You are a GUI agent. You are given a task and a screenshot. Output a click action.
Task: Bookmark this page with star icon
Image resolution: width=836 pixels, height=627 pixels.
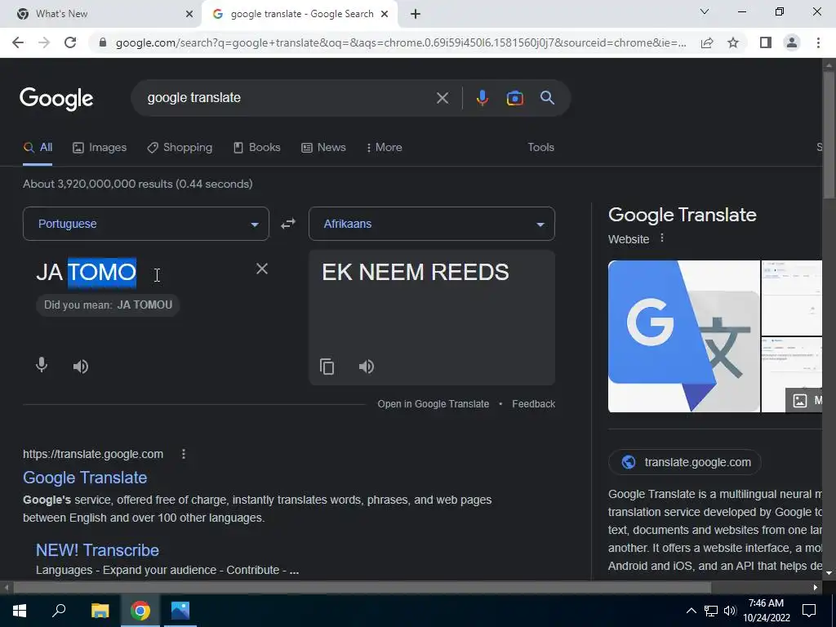click(733, 42)
